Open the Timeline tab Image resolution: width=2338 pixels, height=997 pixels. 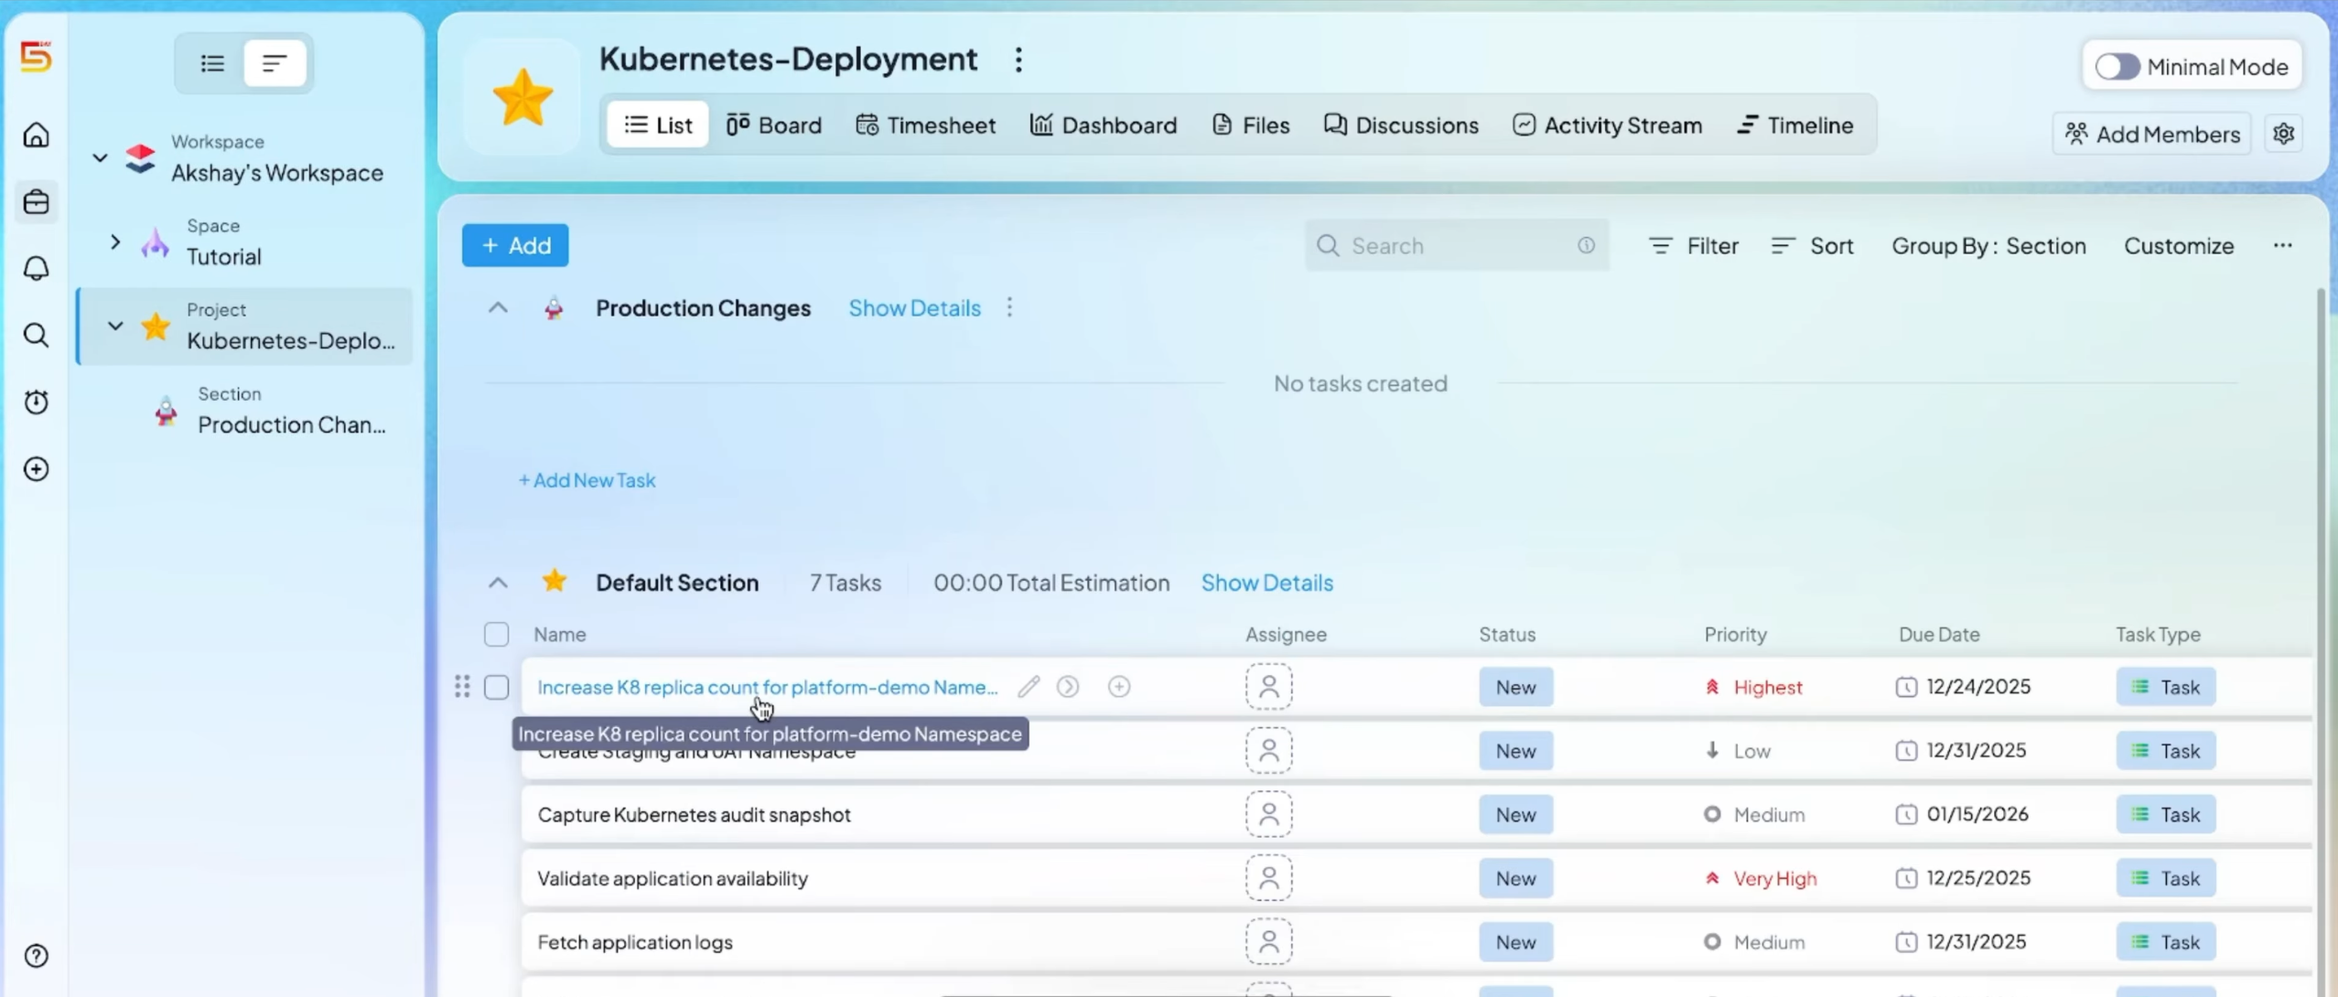(1795, 125)
